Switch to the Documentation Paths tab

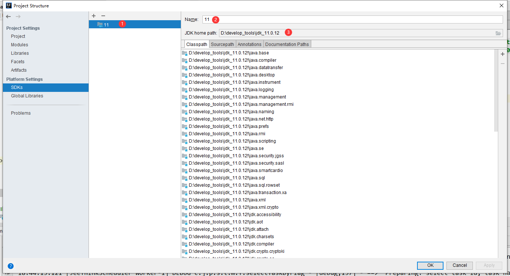coord(287,44)
